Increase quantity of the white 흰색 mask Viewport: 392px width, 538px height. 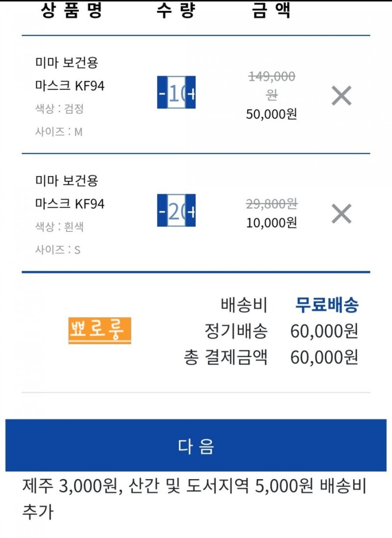[x=191, y=210]
